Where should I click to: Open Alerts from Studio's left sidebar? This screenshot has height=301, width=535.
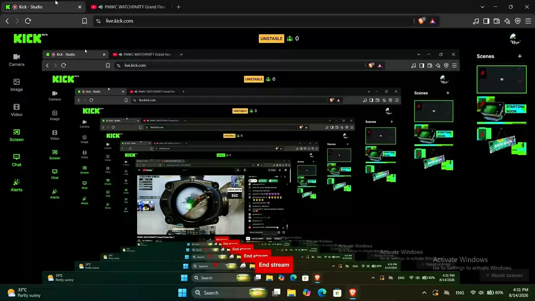[x=16, y=186]
